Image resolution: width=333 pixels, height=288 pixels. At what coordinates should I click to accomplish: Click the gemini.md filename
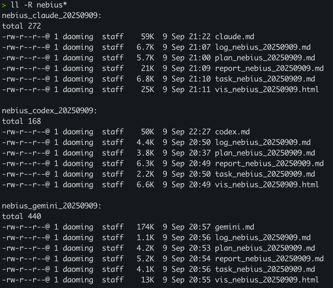point(235,227)
